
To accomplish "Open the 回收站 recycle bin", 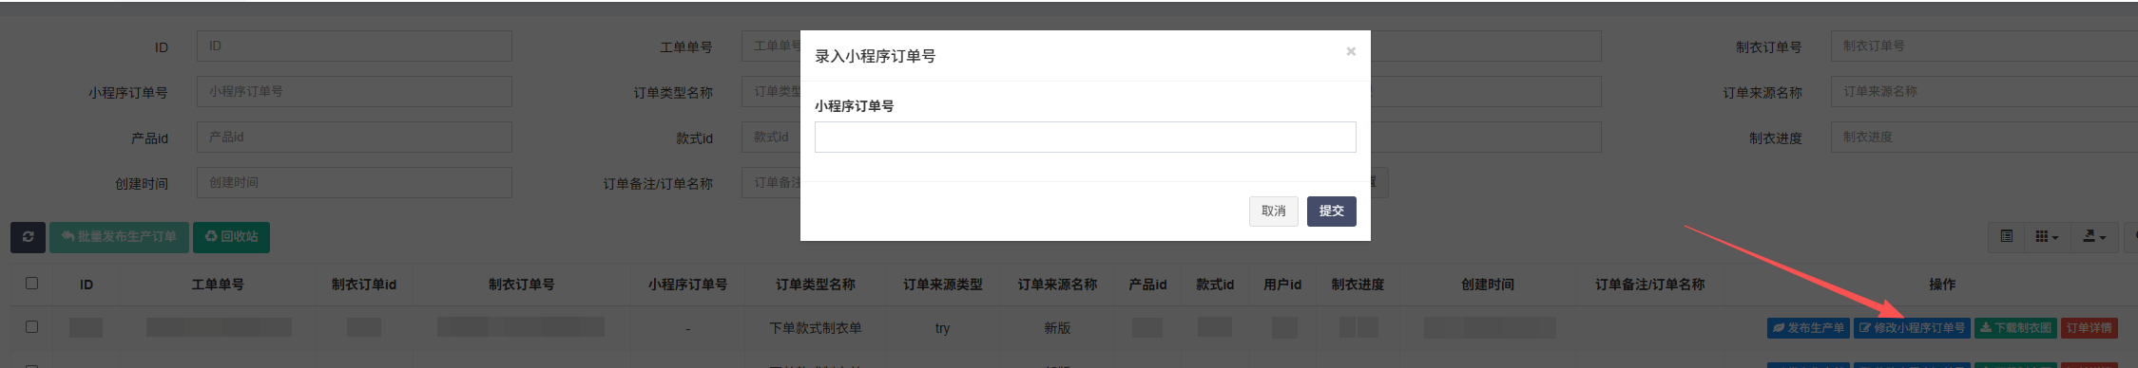I will (231, 237).
